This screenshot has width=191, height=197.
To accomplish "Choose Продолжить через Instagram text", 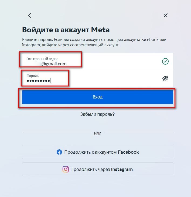I will point(101,169).
